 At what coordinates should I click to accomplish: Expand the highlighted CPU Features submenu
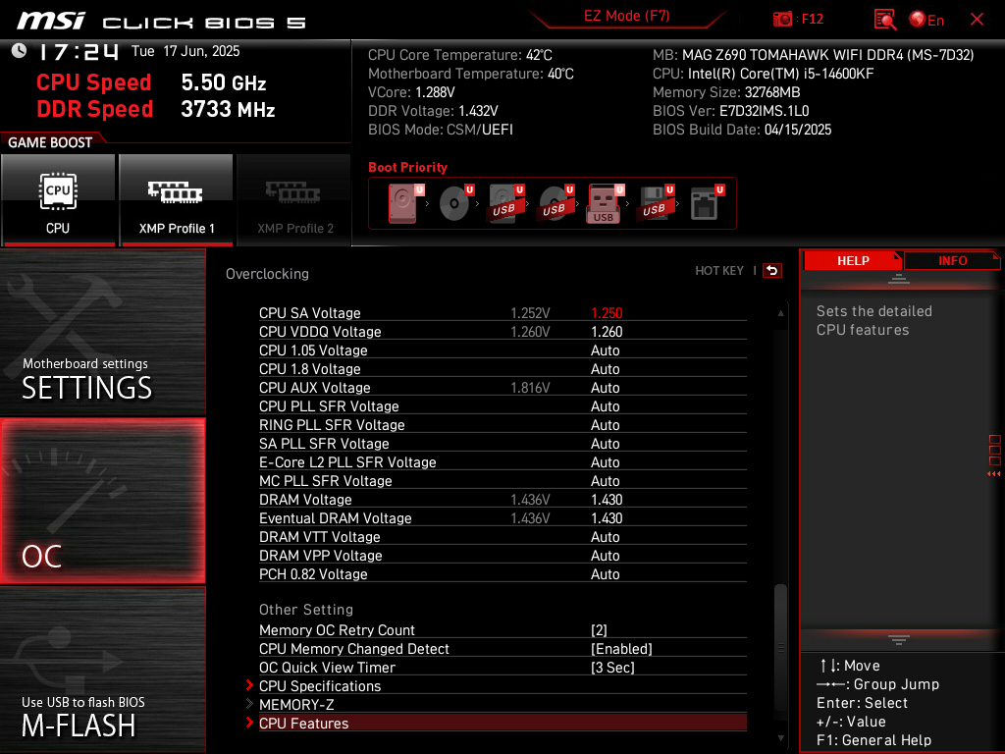(x=502, y=724)
